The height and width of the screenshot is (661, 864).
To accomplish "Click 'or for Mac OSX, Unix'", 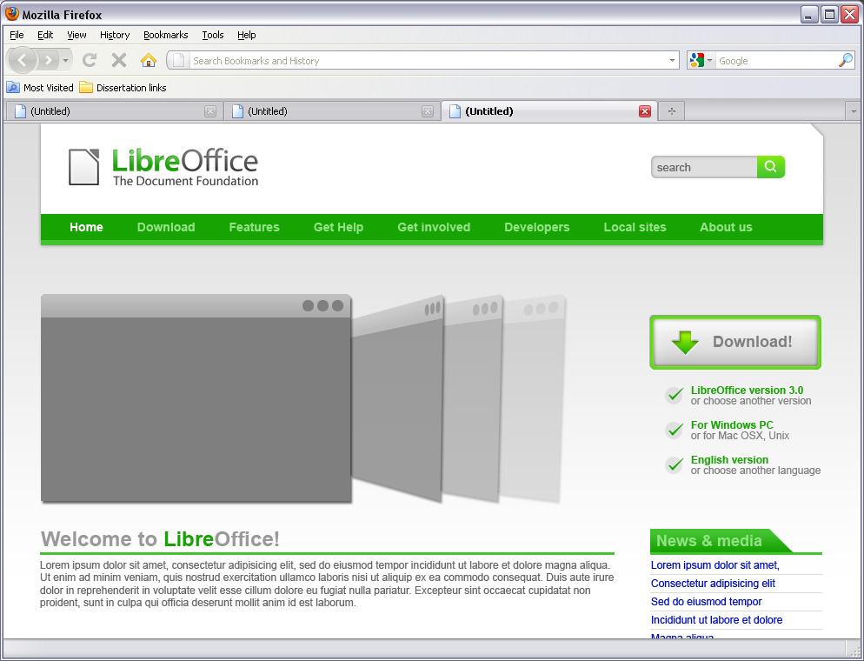I will (x=740, y=436).
